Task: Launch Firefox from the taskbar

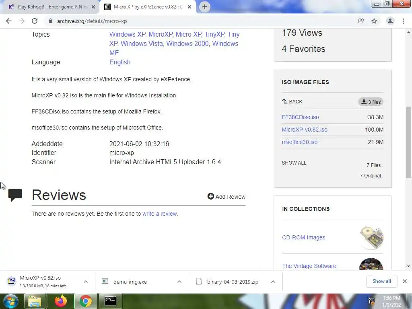Action: [x=61, y=301]
